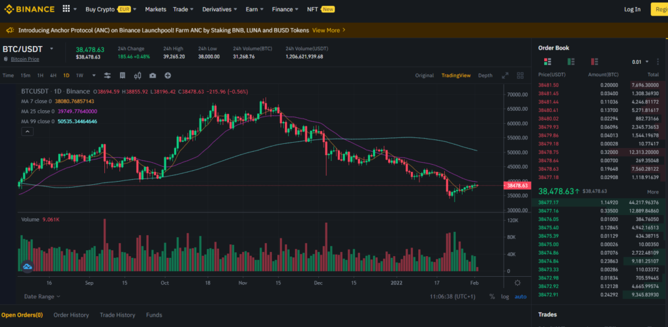Expand the Earn dropdown menu
The width and height of the screenshot is (668, 327).
[x=254, y=9]
